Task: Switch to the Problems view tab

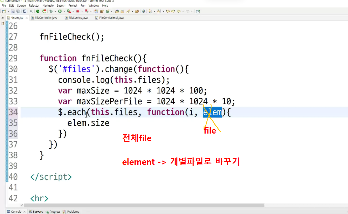Action: click(71, 212)
